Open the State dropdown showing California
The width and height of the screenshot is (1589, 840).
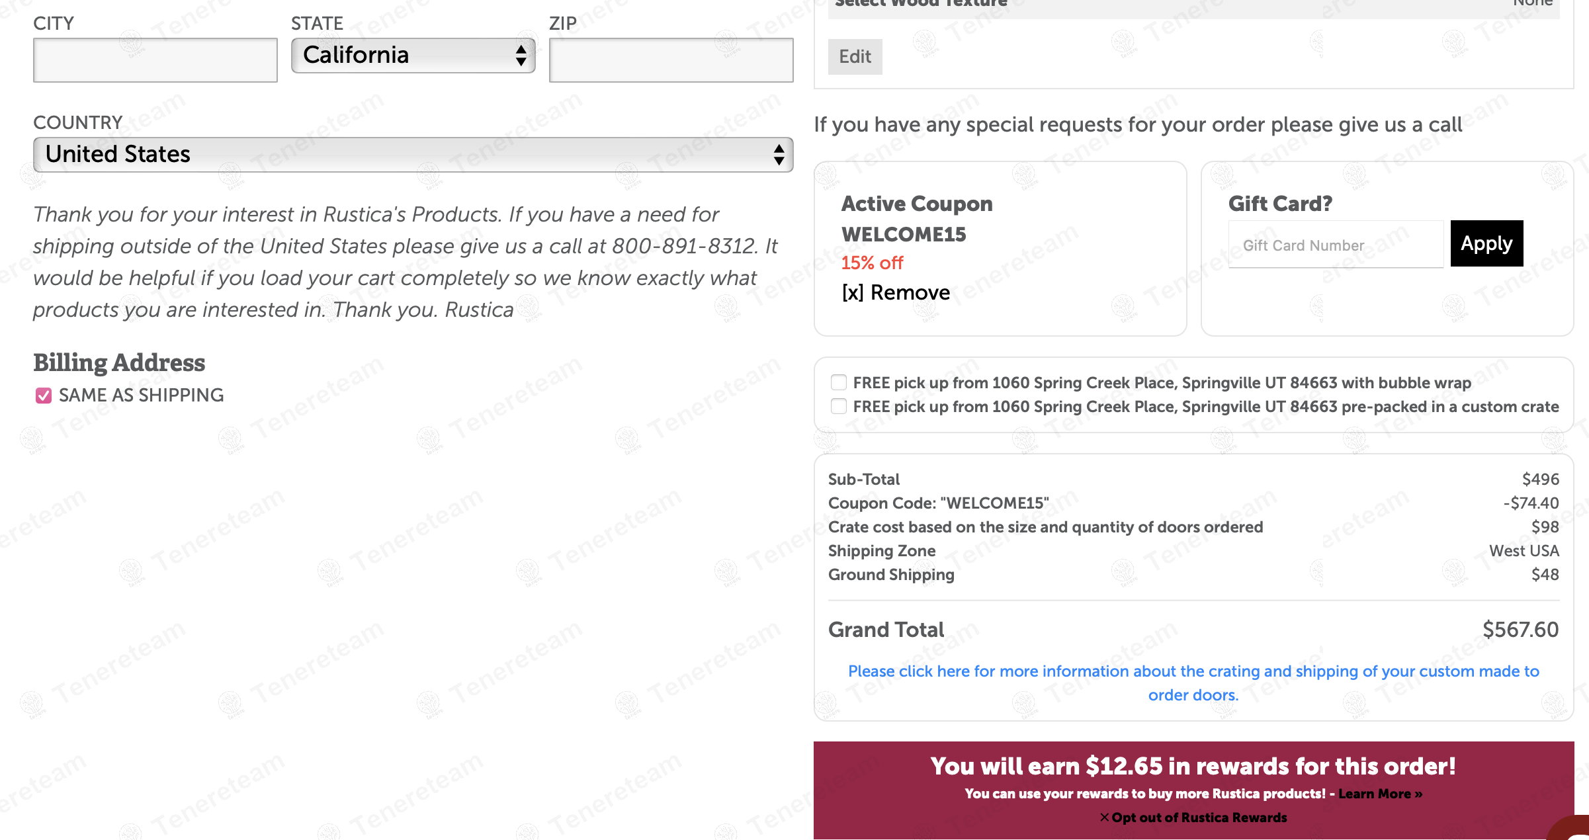coord(413,56)
